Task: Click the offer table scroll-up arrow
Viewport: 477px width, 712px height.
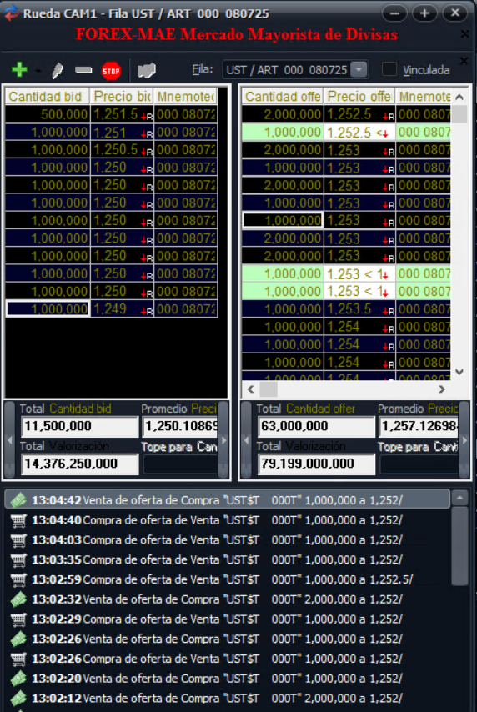Action: click(459, 97)
